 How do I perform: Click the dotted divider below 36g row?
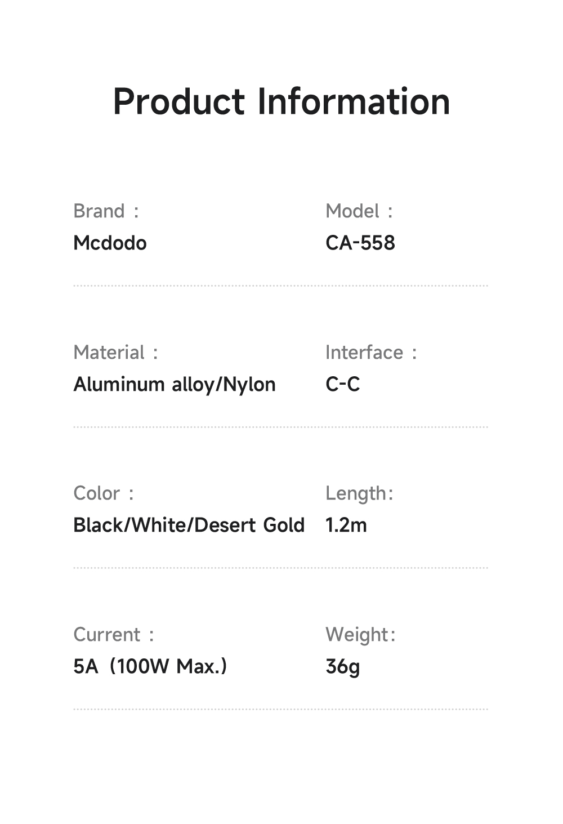coord(280,710)
